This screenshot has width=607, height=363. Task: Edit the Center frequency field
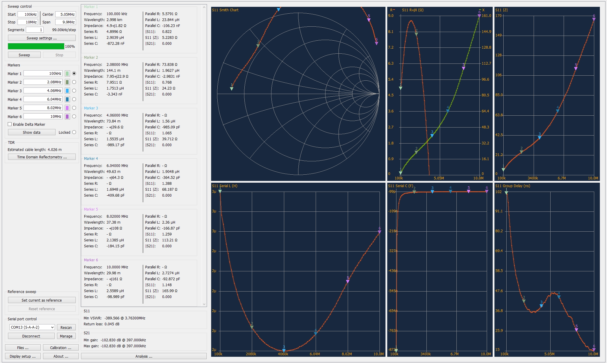[66, 14]
